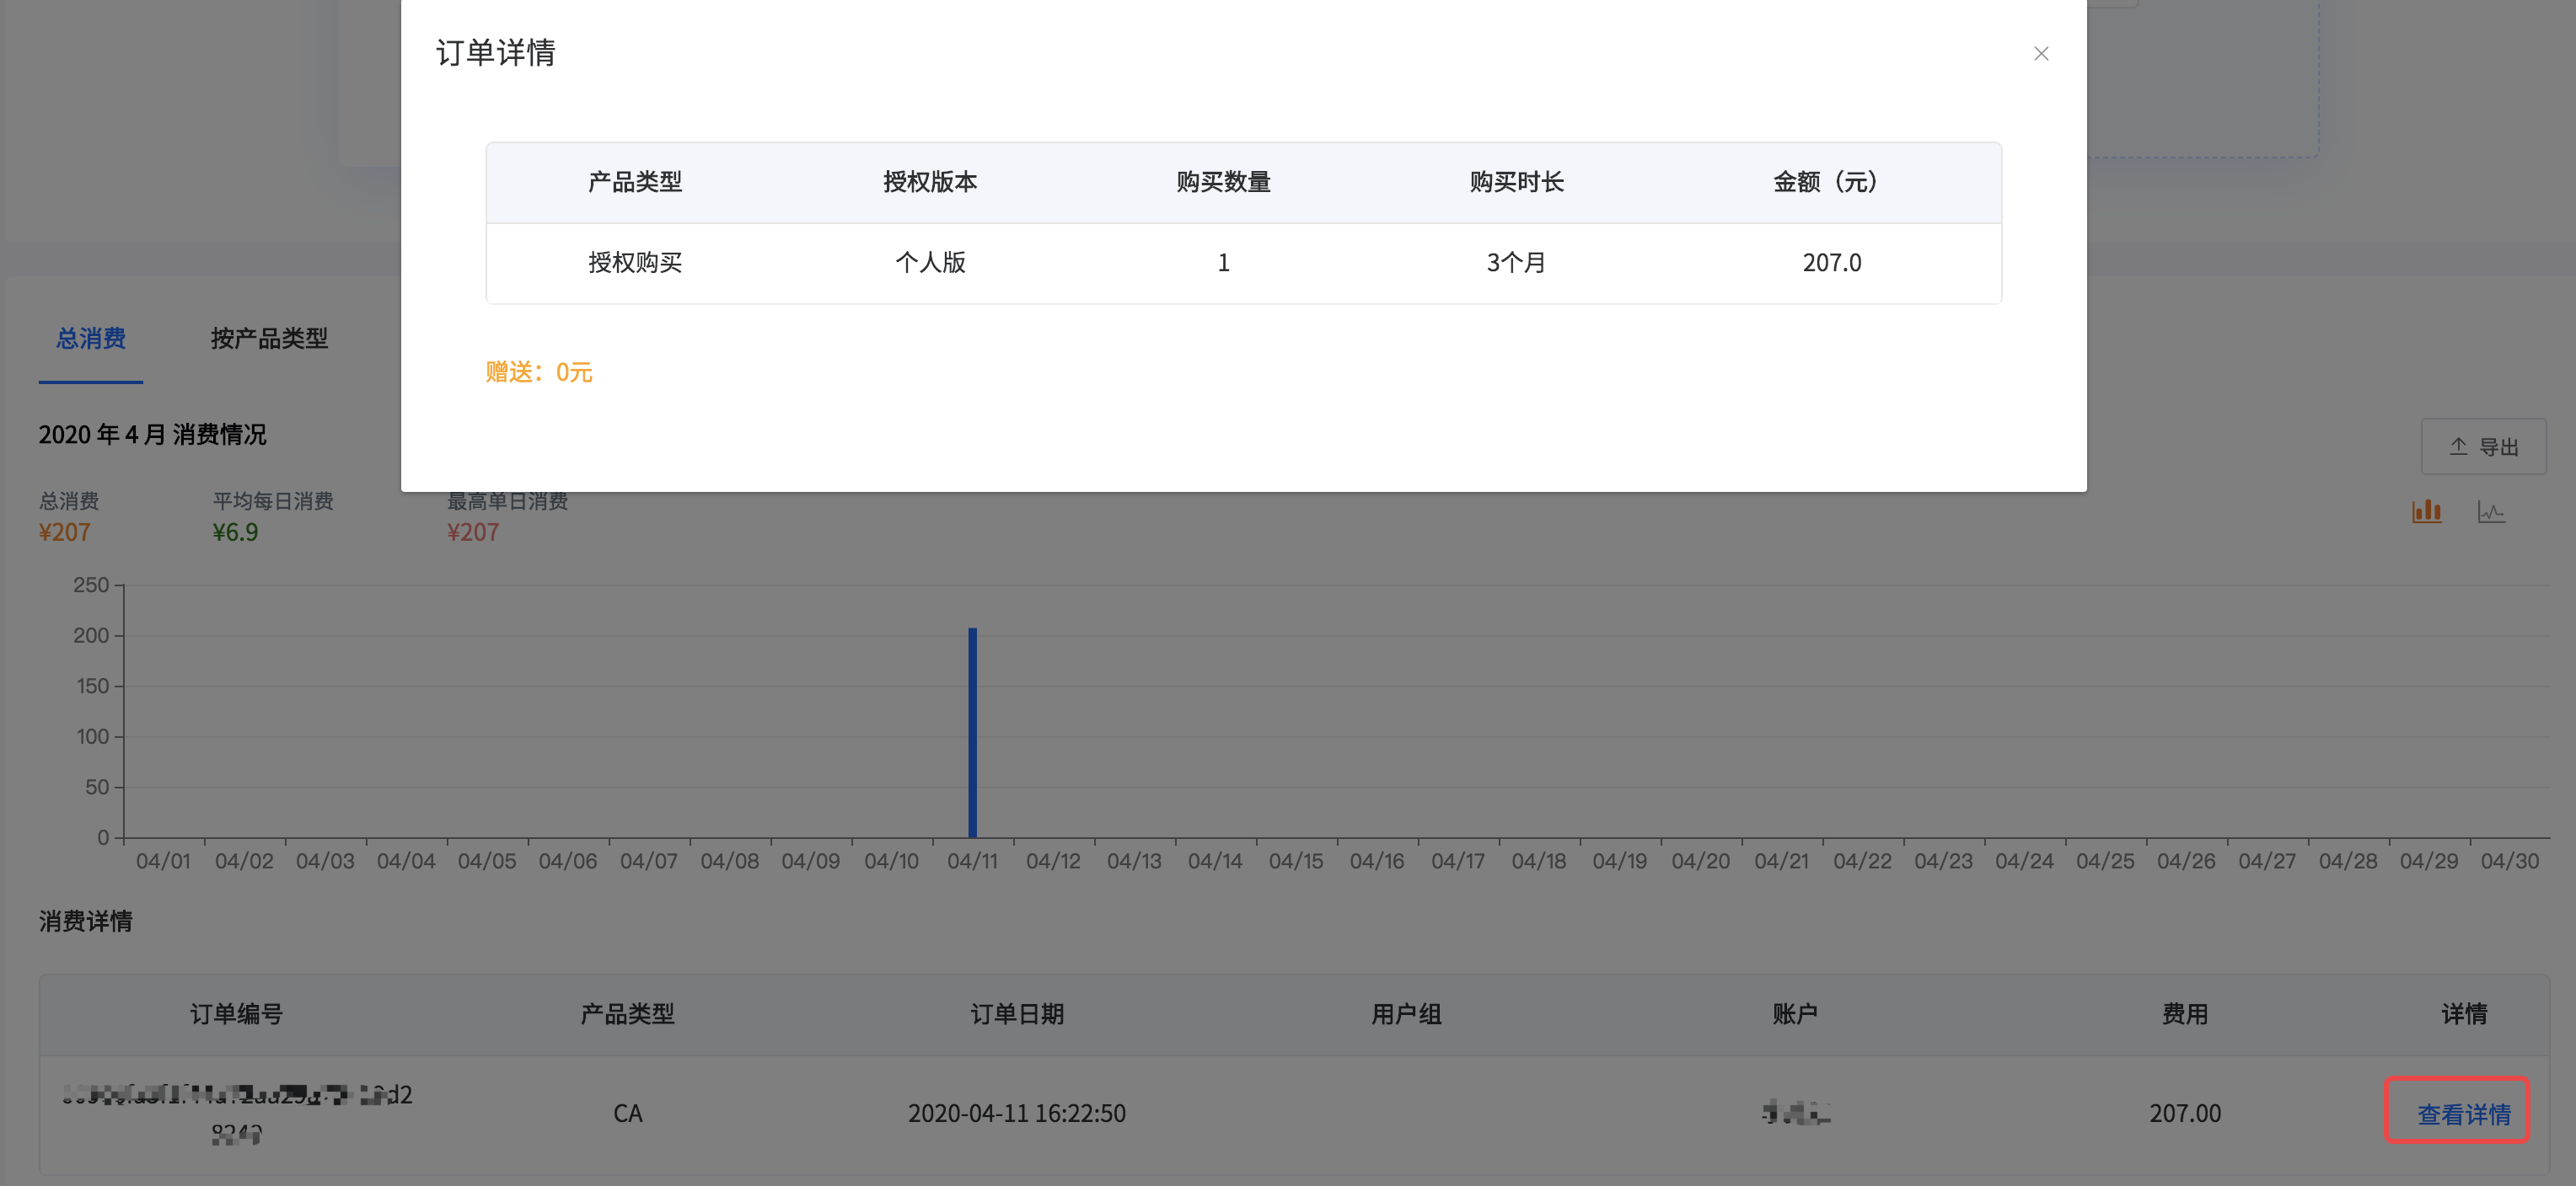Click the ¥6.9 average daily value

click(x=235, y=532)
